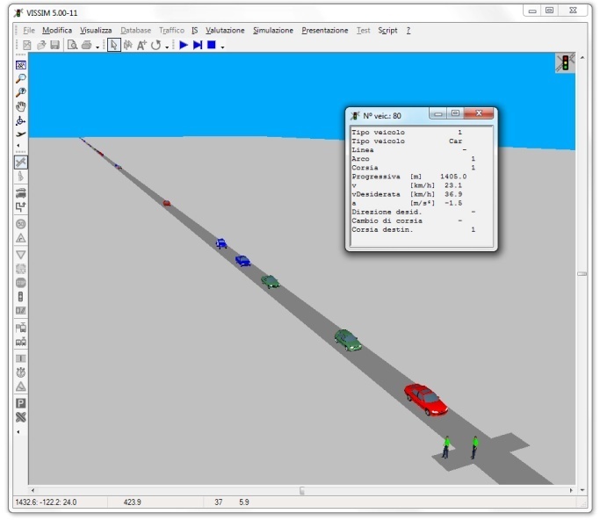Expand the dropdown arrow after the stop button

(x=222, y=47)
